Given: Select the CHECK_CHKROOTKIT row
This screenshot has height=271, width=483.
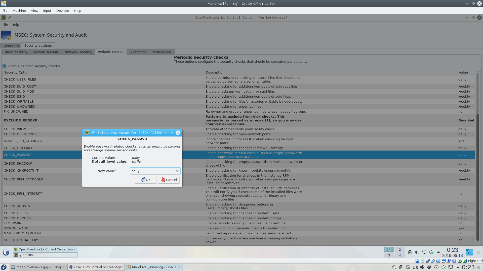Looking at the screenshot, I should click(x=239, y=170).
